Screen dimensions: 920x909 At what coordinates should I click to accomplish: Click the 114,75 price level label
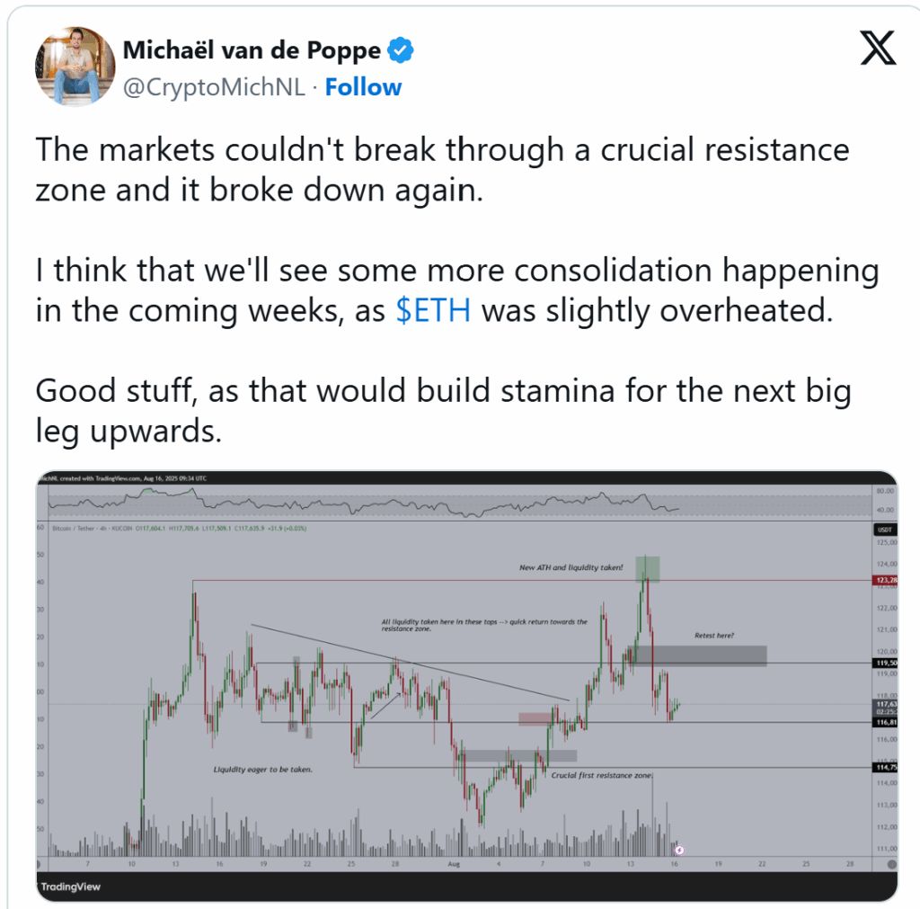pos(885,768)
